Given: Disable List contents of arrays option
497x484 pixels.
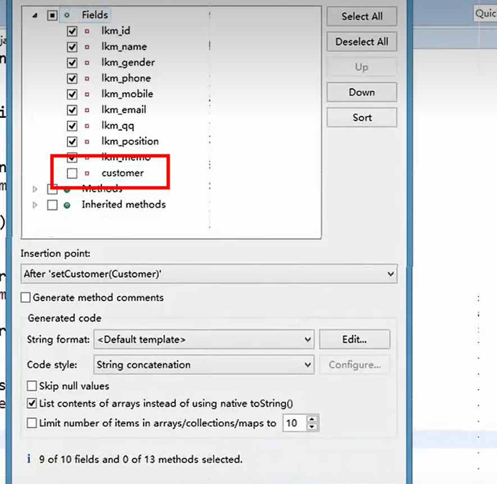Looking at the screenshot, I should (31, 403).
